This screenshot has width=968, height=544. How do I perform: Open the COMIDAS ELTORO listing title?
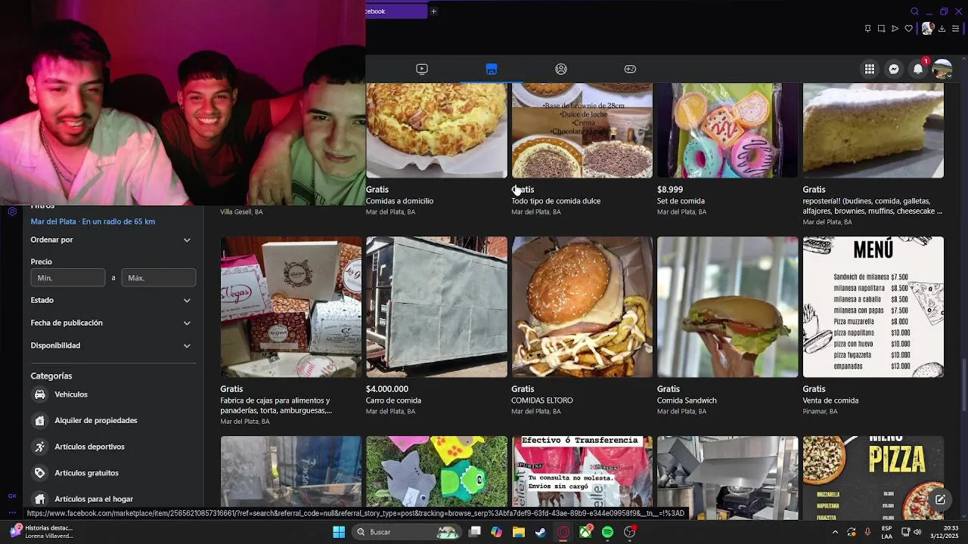542,400
